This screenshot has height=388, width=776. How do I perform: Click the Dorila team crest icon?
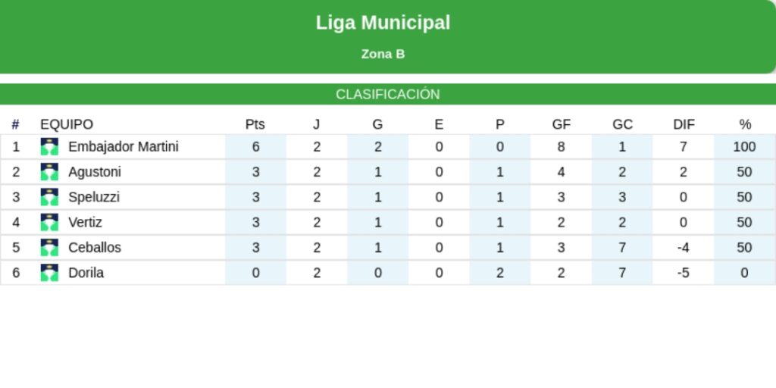tap(49, 273)
